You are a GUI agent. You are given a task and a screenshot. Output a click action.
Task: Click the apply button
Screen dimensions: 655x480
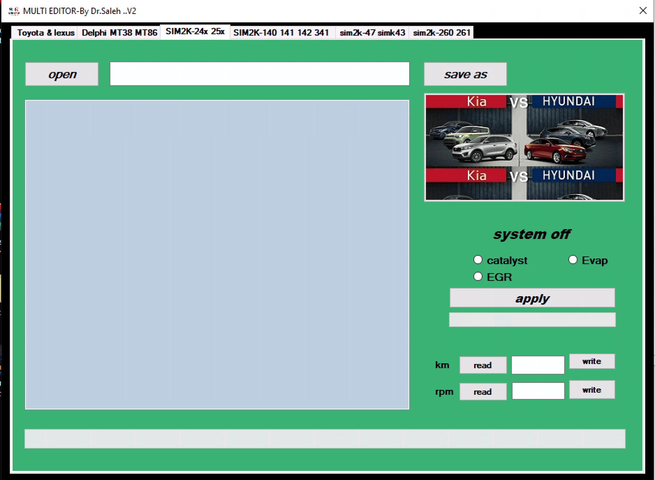[x=532, y=298]
